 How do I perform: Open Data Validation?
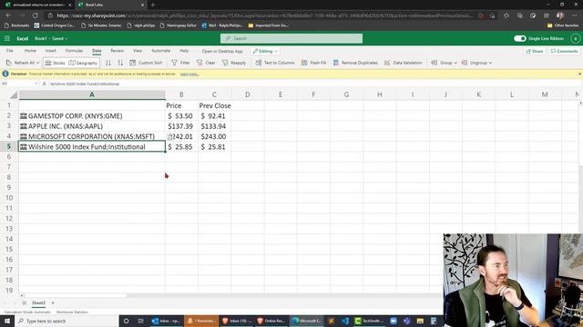point(403,63)
